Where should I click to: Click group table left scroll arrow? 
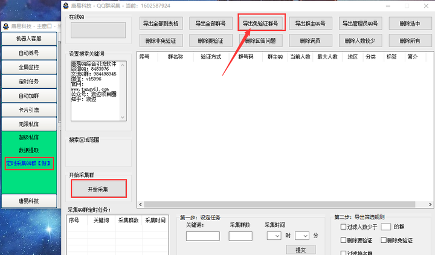coord(141,204)
